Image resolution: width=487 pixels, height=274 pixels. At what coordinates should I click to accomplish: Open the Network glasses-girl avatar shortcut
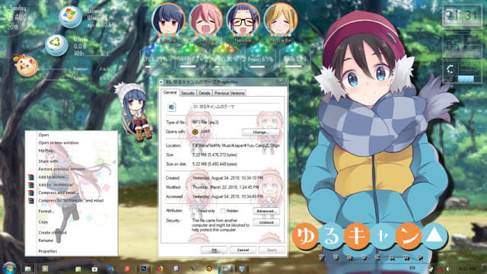243,20
